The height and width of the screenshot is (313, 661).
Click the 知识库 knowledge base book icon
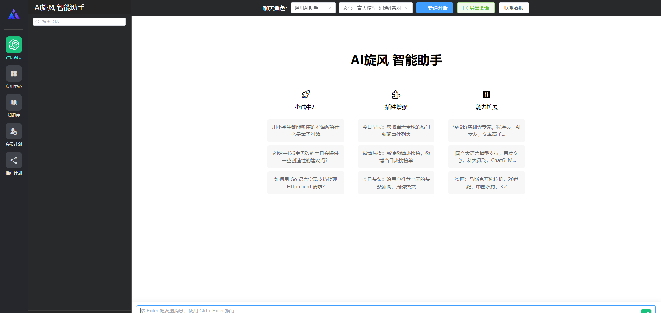13,102
